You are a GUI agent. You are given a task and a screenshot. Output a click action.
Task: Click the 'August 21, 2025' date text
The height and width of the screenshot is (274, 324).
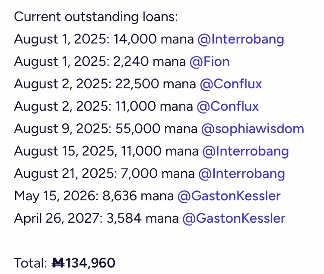point(64,174)
